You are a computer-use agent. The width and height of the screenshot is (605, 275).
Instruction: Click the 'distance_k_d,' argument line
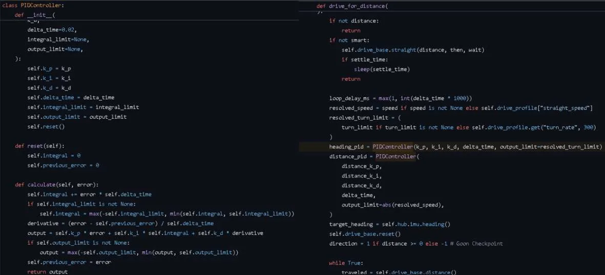[362, 185]
